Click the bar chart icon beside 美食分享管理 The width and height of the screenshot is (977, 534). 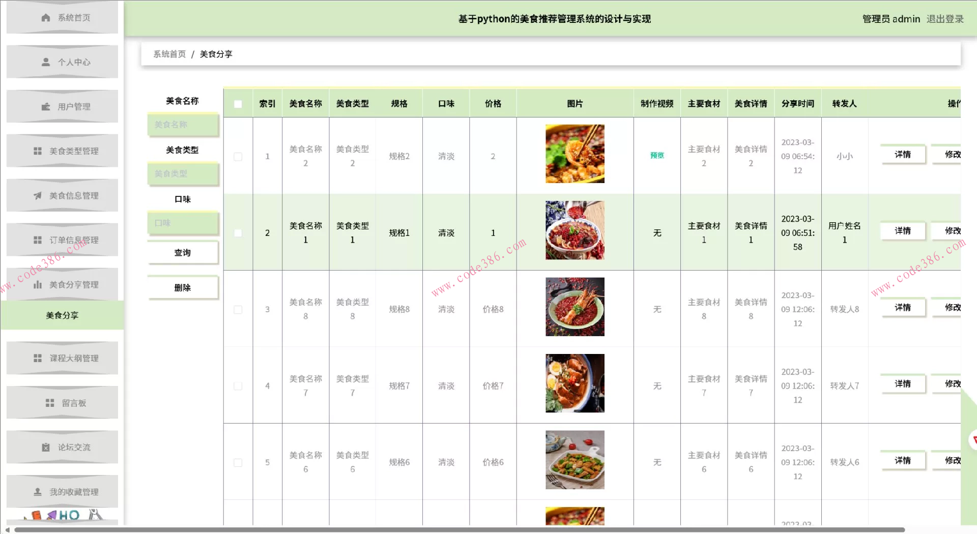tap(38, 285)
